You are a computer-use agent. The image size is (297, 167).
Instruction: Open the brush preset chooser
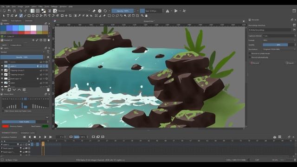pos(55,11)
